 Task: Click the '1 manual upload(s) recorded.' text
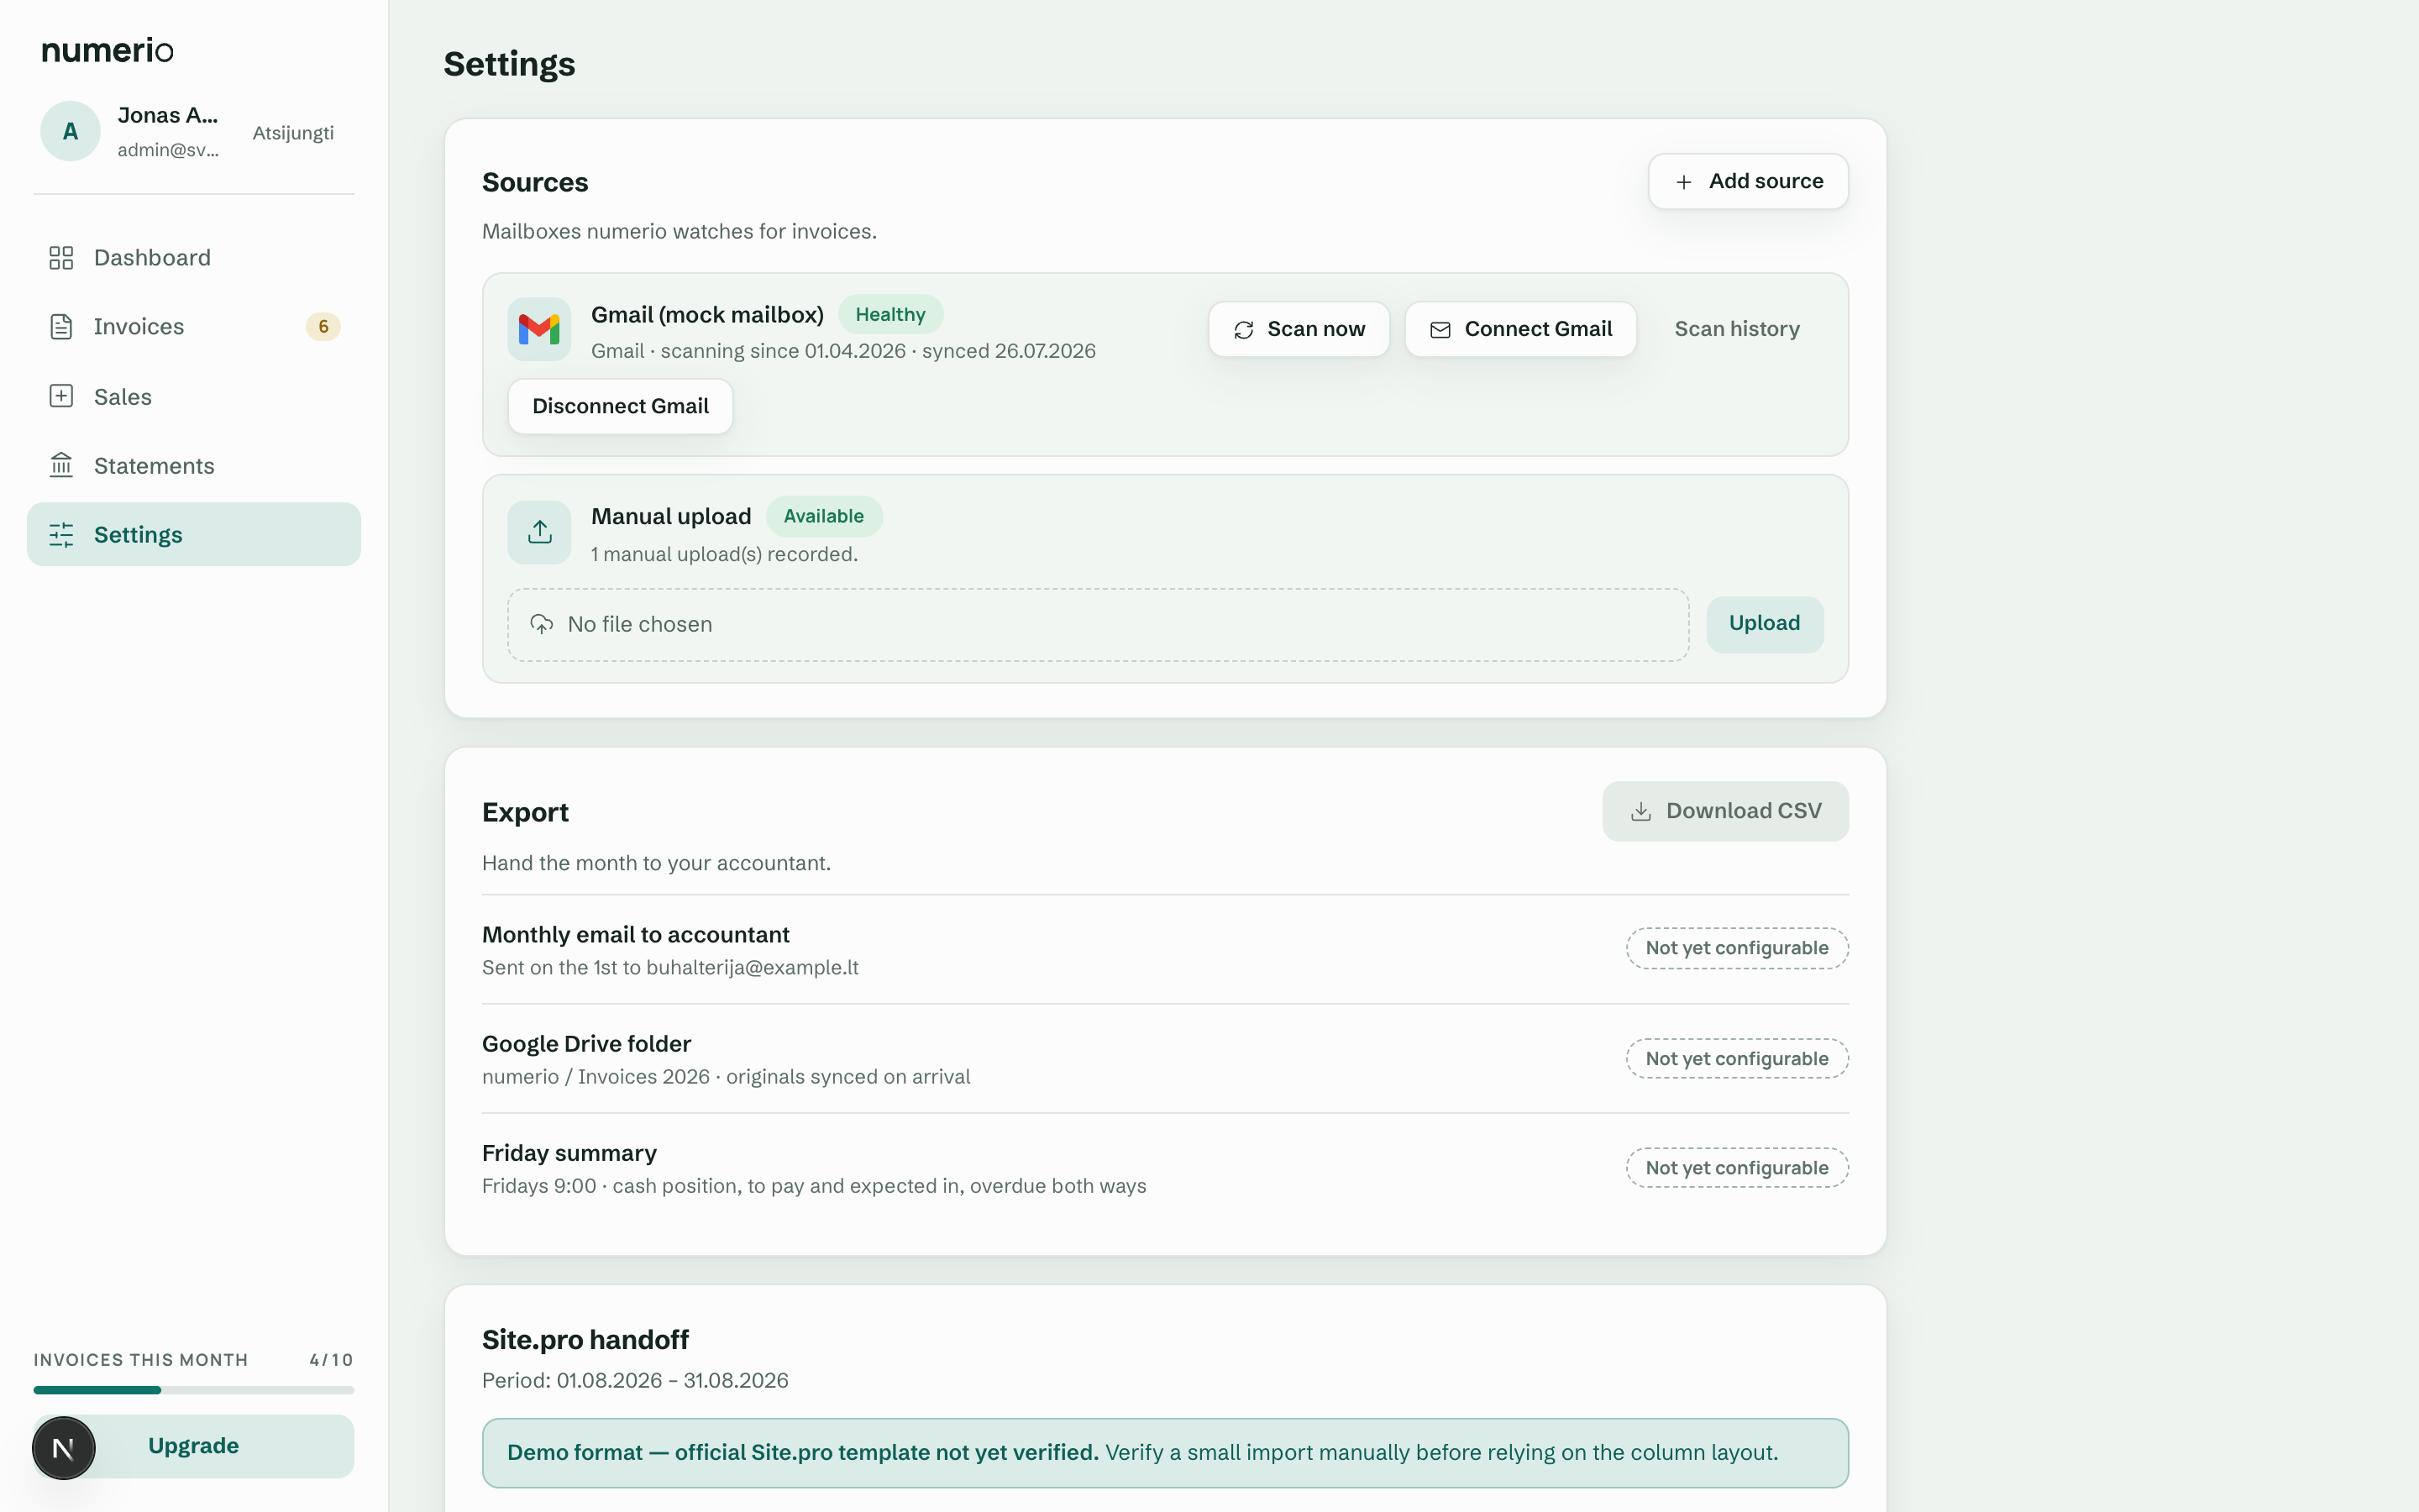coord(724,554)
